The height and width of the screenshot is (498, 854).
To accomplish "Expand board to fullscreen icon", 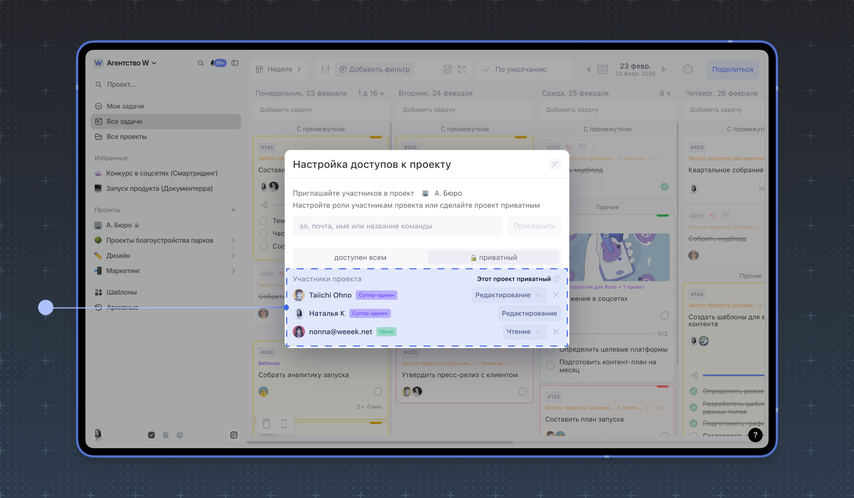I will (462, 69).
